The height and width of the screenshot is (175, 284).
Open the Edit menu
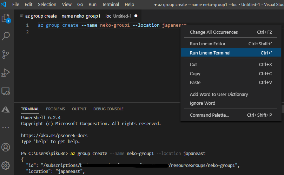click(x=28, y=4)
